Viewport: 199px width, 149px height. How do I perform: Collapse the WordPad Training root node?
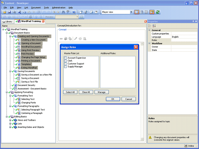(3, 29)
